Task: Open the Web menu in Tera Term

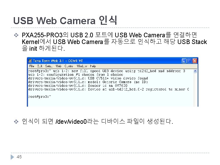Action: click(58, 66)
